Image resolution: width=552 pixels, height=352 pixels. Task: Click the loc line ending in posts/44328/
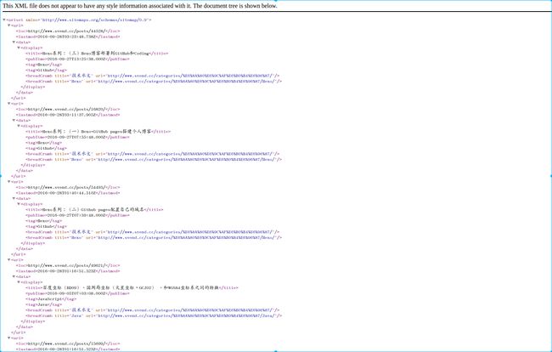coord(68,31)
